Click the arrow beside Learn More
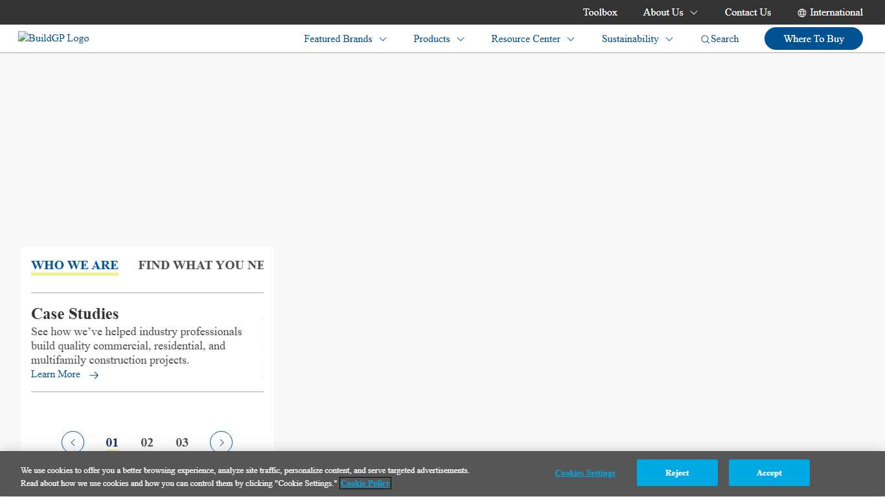 [94, 375]
